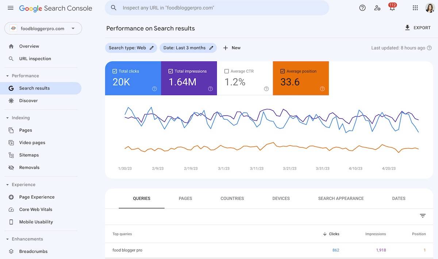Click the table filter rows icon

coord(423,216)
